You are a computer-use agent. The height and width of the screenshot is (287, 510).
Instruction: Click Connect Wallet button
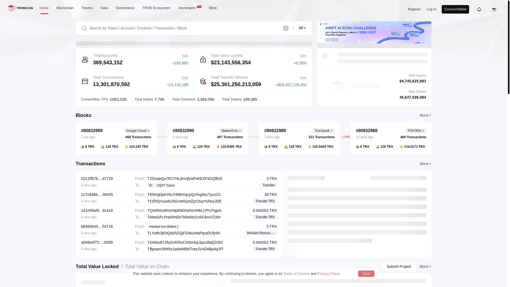click(x=455, y=9)
